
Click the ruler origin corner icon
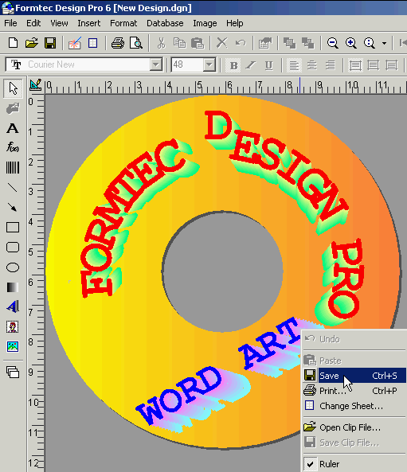pyautogui.click(x=36, y=85)
